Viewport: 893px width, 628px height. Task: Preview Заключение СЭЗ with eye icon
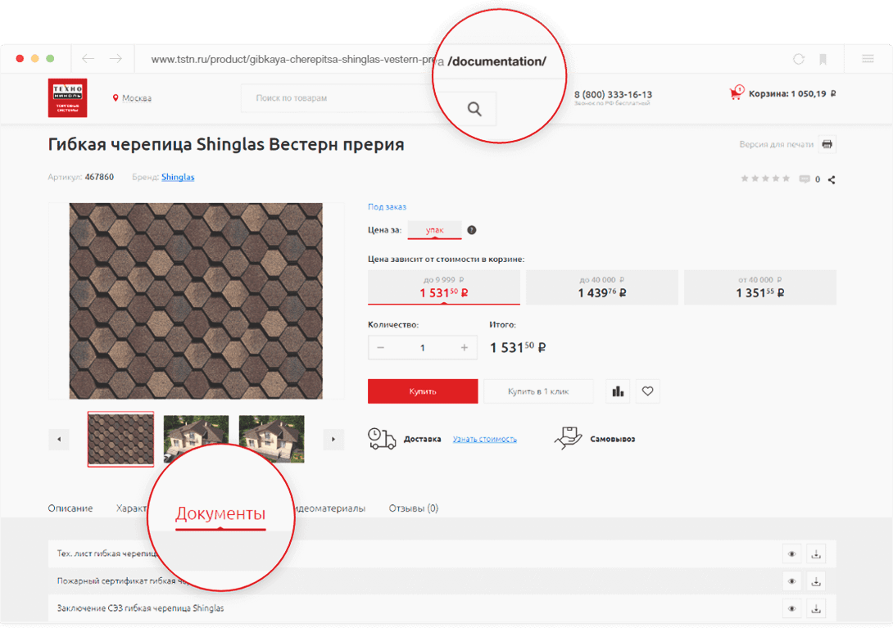pyautogui.click(x=791, y=608)
